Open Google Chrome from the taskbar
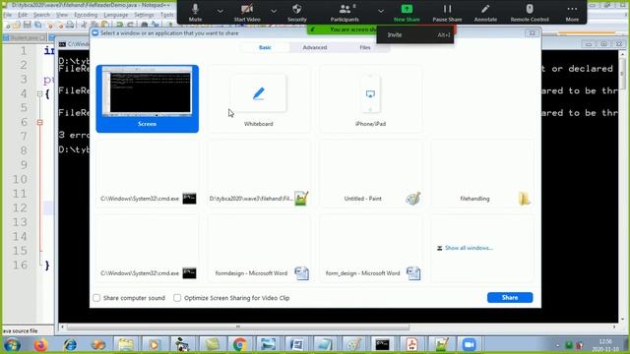The height and width of the screenshot is (354, 630). click(x=240, y=344)
